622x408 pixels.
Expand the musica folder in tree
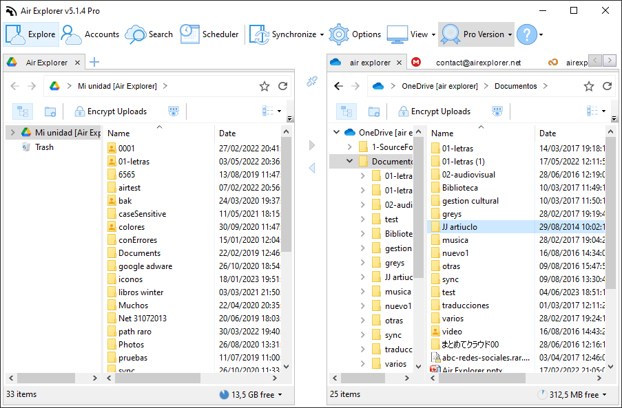[362, 292]
